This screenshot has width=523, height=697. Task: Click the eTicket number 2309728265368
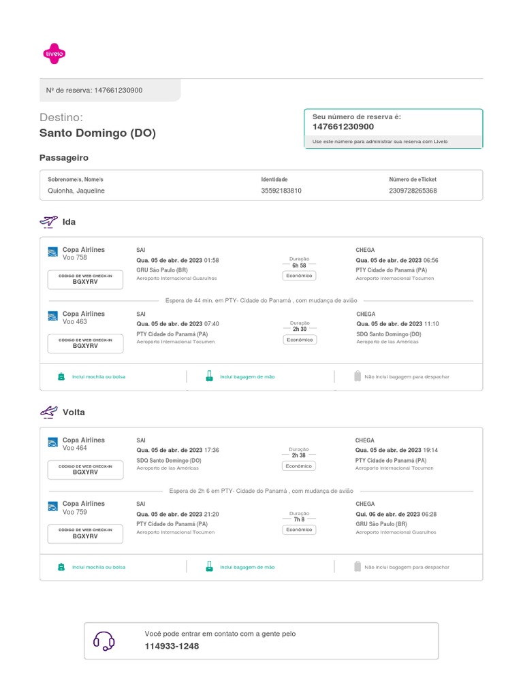point(413,191)
